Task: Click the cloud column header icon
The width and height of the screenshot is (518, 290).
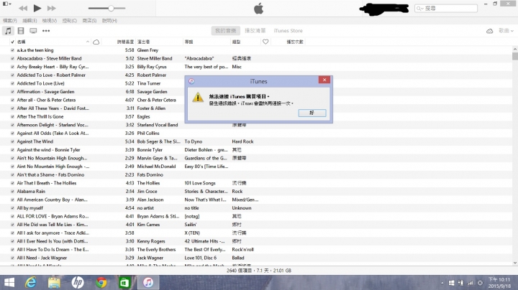Action: tap(96, 42)
